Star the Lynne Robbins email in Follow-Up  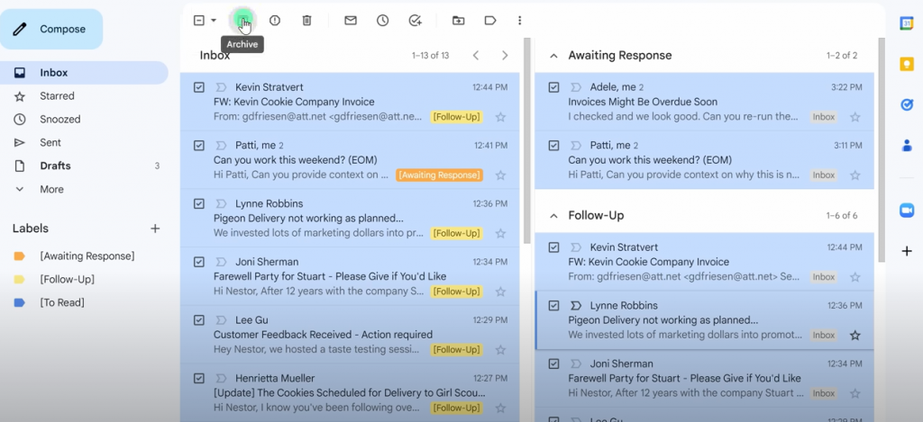[854, 336]
